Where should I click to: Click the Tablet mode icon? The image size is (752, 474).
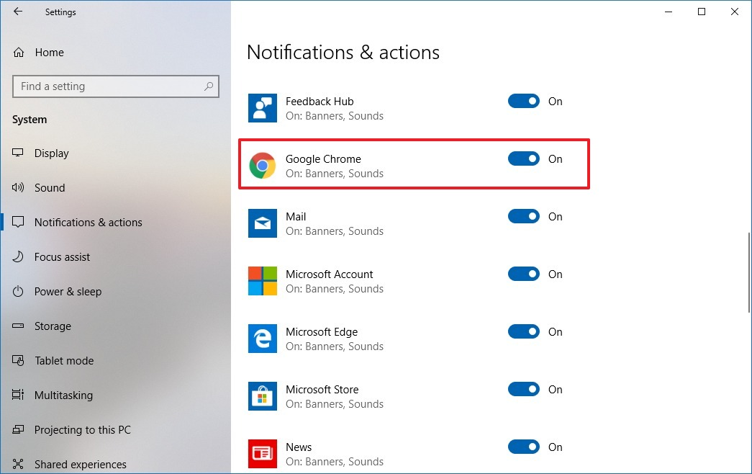[18, 360]
